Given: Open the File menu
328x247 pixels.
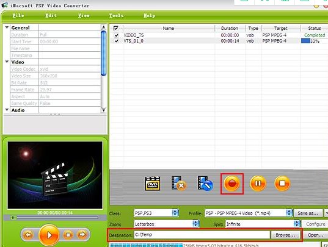Looking at the screenshot, I should click(x=18, y=15).
